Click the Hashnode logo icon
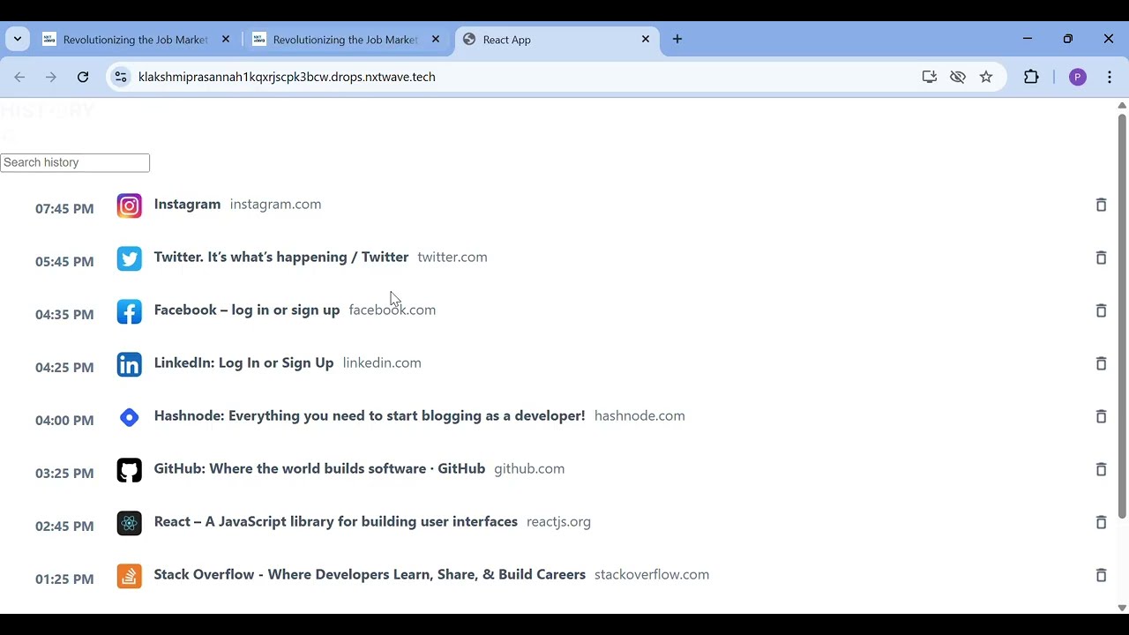Viewport: 1129px width, 635px height. coord(129,417)
